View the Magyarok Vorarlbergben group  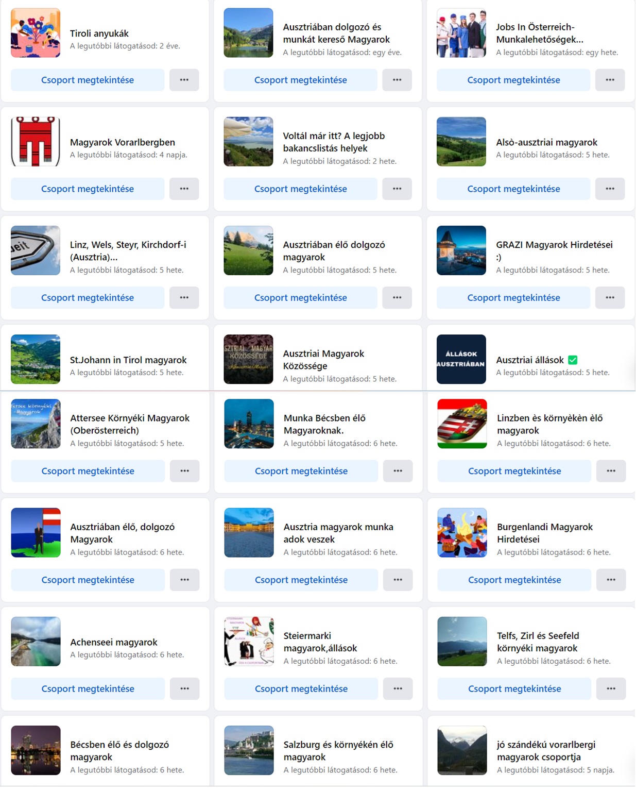(88, 189)
